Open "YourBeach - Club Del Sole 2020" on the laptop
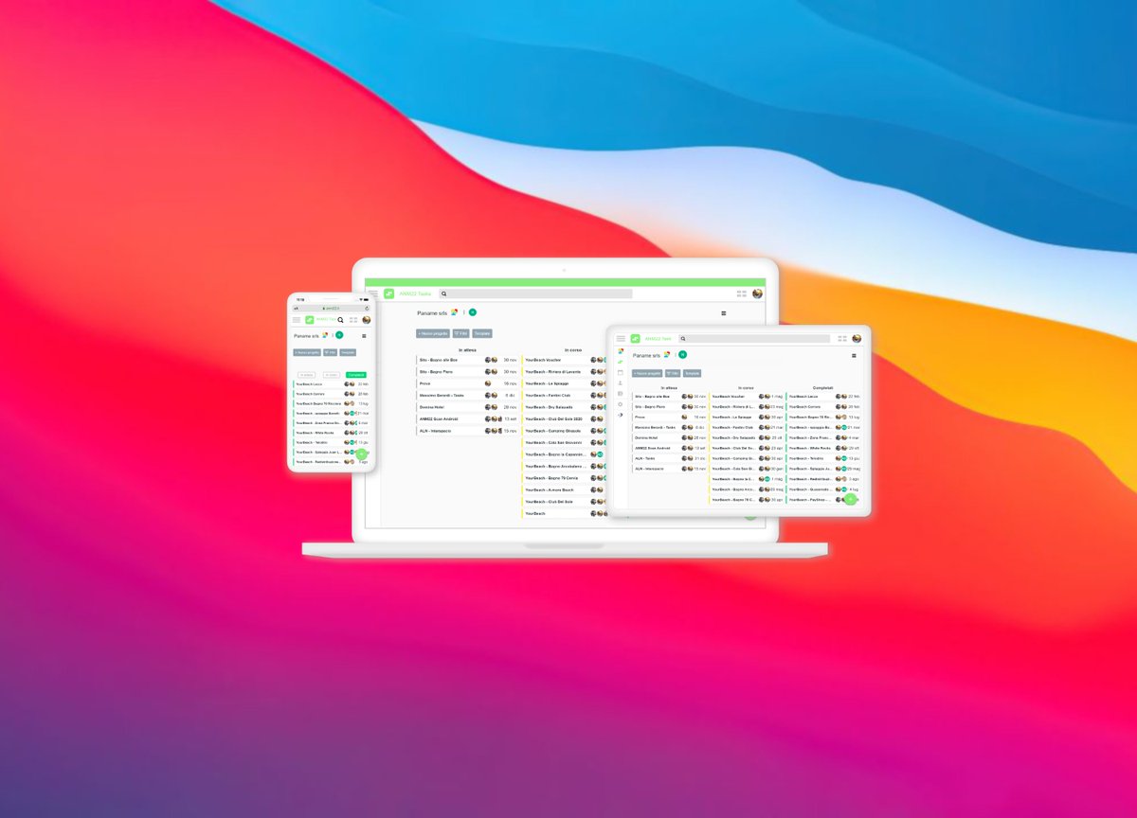1137x818 pixels. 564,418
